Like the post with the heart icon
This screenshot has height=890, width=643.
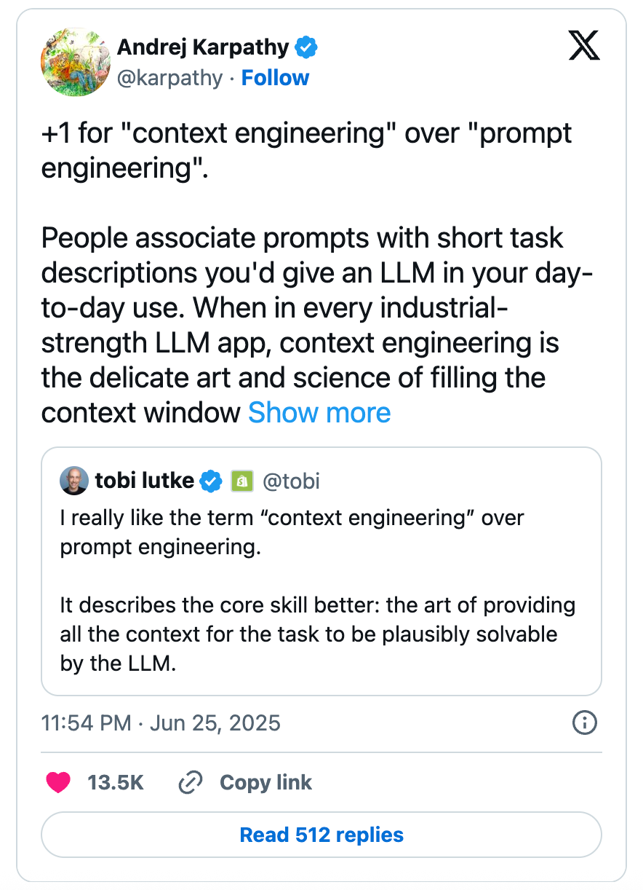pos(58,783)
